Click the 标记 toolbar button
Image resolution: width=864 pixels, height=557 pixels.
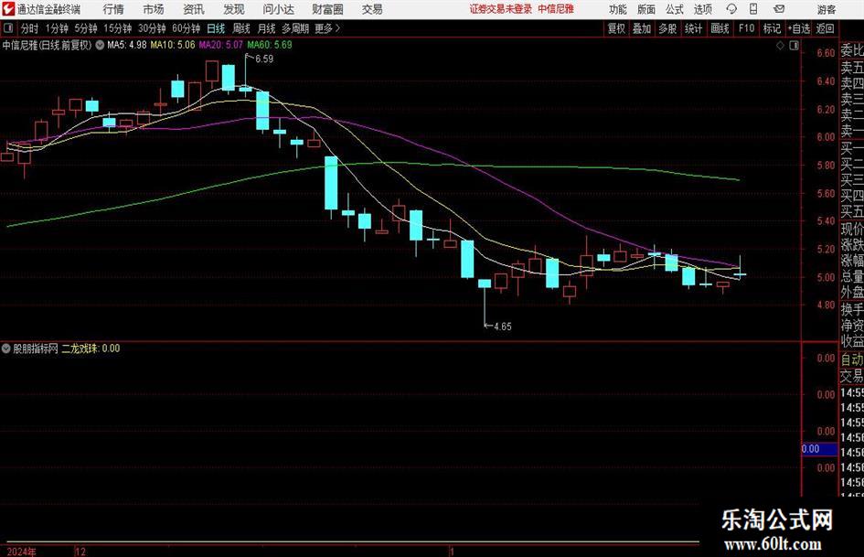pos(772,28)
